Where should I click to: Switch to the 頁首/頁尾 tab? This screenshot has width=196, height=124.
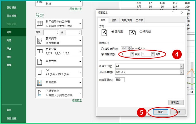[127, 20]
